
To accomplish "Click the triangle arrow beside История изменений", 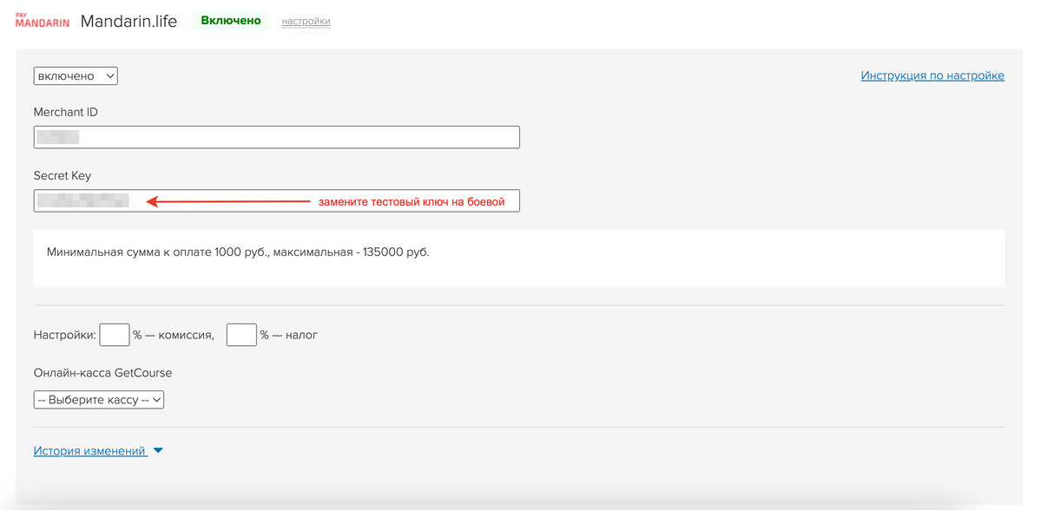I will tap(157, 451).
